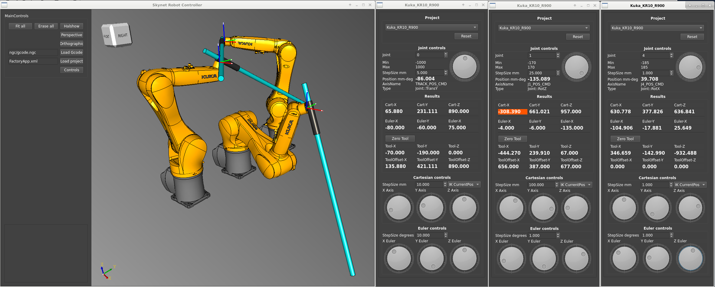This screenshot has width=715, height=287.
Task: Click Zero Tool in the Joint 4 panel
Action: coord(625,139)
